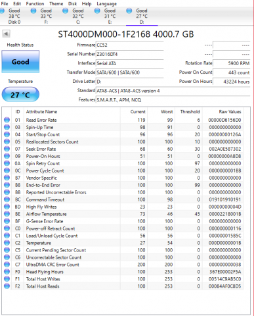Click the status orb for Head Flying Hours

click(x=7, y=272)
